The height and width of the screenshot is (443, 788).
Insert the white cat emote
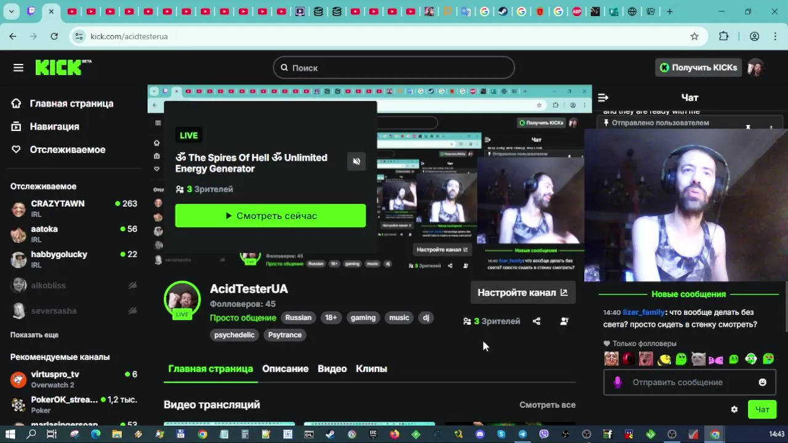pos(698,359)
